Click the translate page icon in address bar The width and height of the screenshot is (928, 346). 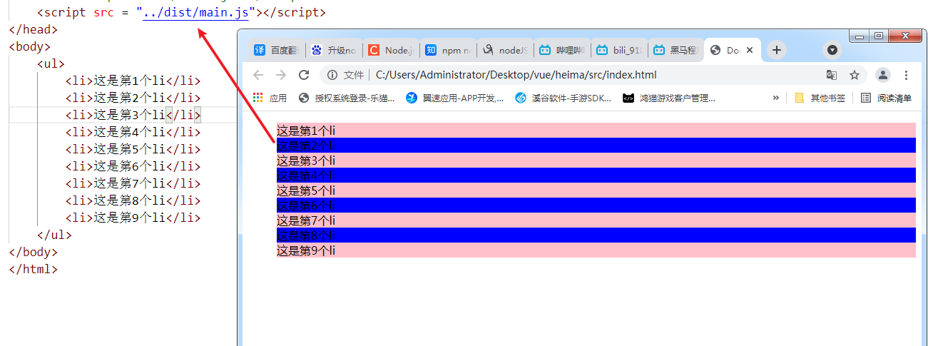(832, 75)
